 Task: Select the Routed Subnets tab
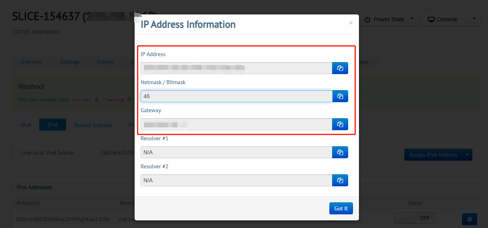(x=93, y=125)
